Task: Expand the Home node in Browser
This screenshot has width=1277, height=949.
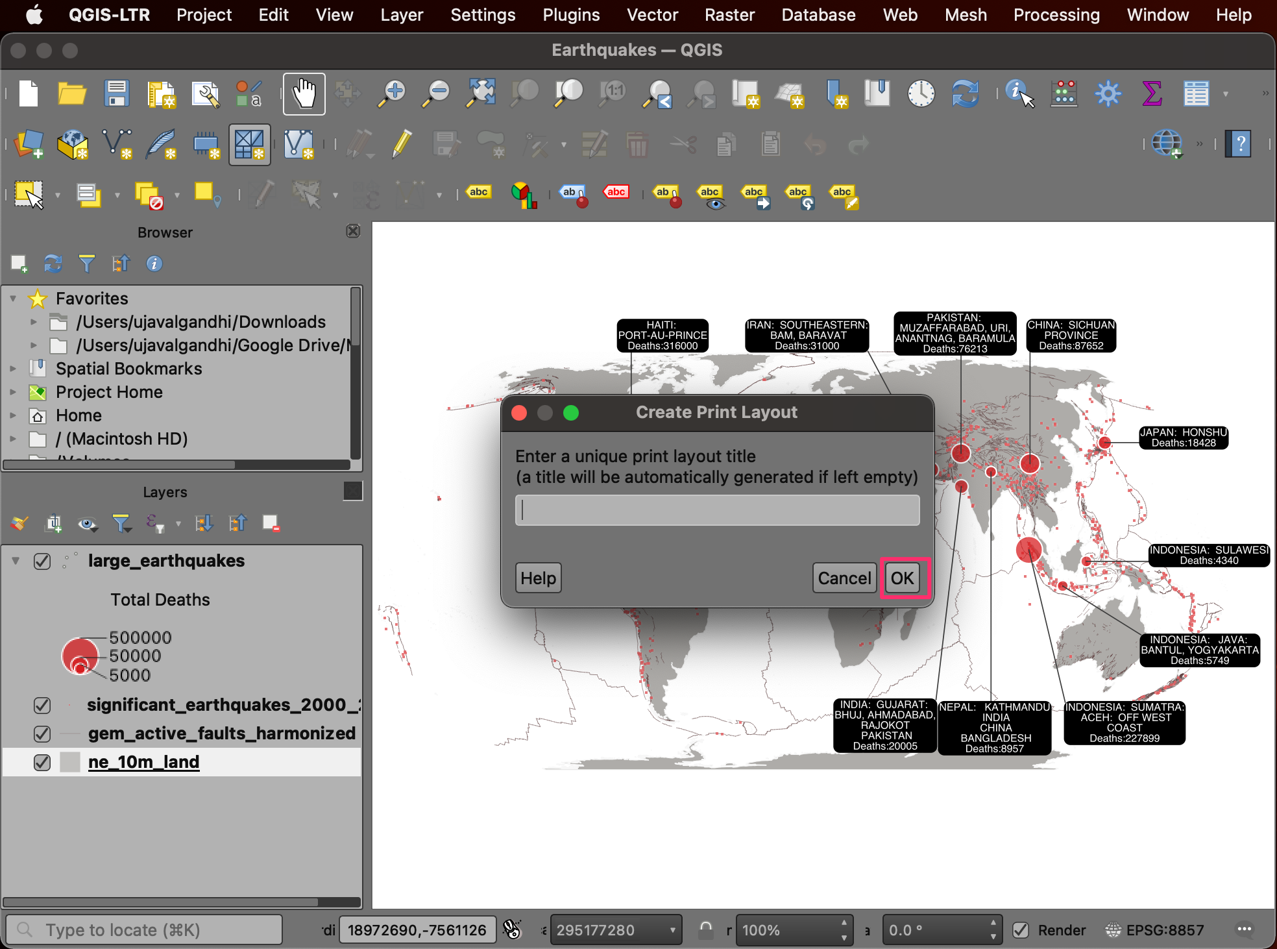Action: [x=13, y=415]
